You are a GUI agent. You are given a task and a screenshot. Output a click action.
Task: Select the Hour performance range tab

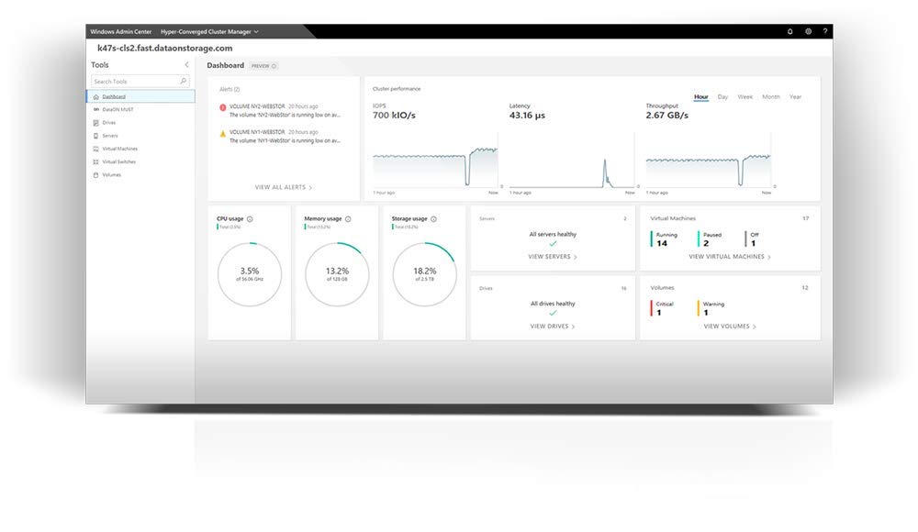[700, 97]
